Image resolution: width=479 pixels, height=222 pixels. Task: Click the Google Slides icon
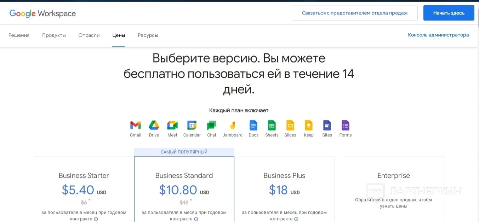[290, 125]
